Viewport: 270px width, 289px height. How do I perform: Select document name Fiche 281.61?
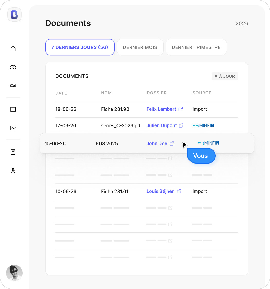point(115,191)
